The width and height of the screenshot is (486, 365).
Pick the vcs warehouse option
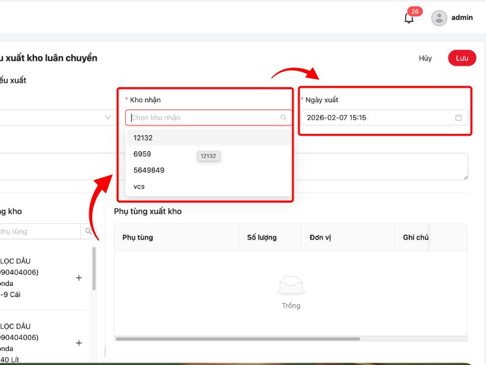[x=139, y=187]
